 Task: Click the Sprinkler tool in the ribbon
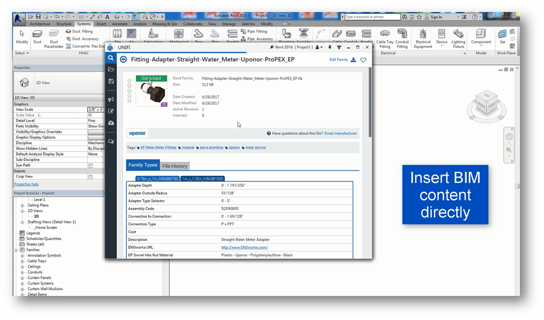(x=304, y=36)
